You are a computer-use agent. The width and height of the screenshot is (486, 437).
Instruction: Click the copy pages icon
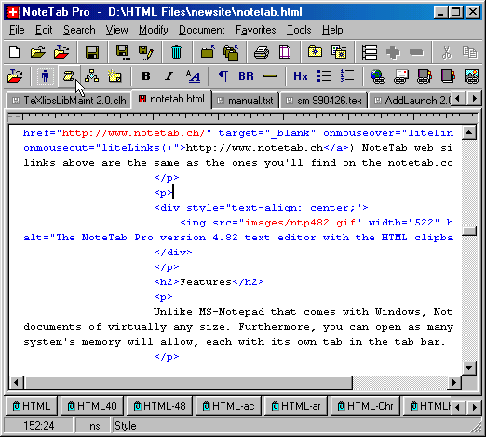pyautogui.click(x=470, y=52)
